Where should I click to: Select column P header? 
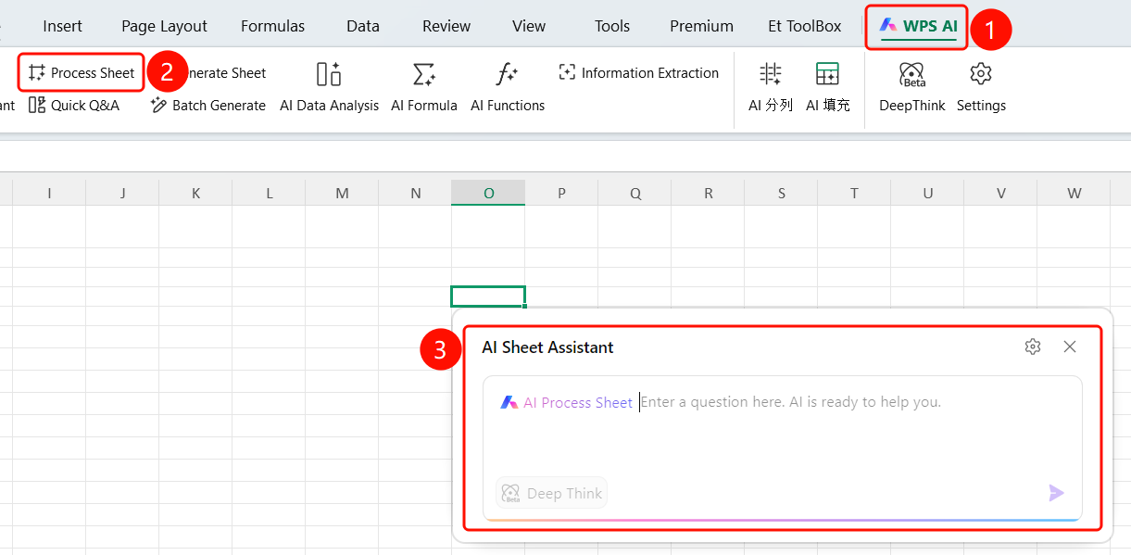[x=561, y=193]
